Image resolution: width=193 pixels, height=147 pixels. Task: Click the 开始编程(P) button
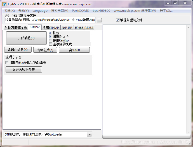point(26,38)
